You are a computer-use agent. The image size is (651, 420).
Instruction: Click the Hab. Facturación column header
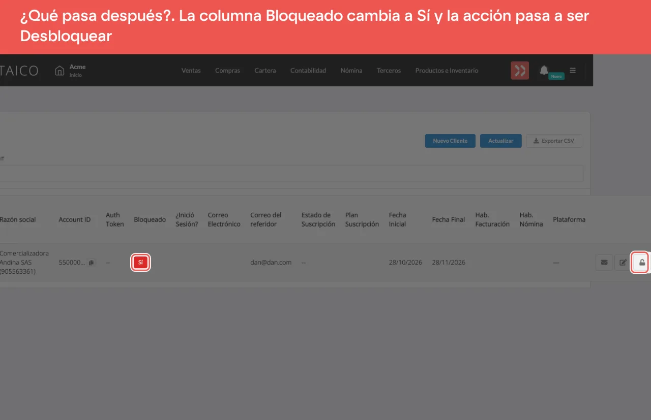[492, 219]
